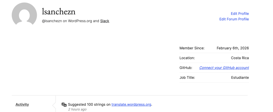The width and height of the screenshot is (273, 112).
Task: Click the WordPress.org text beside the handle
Action: 80,21
